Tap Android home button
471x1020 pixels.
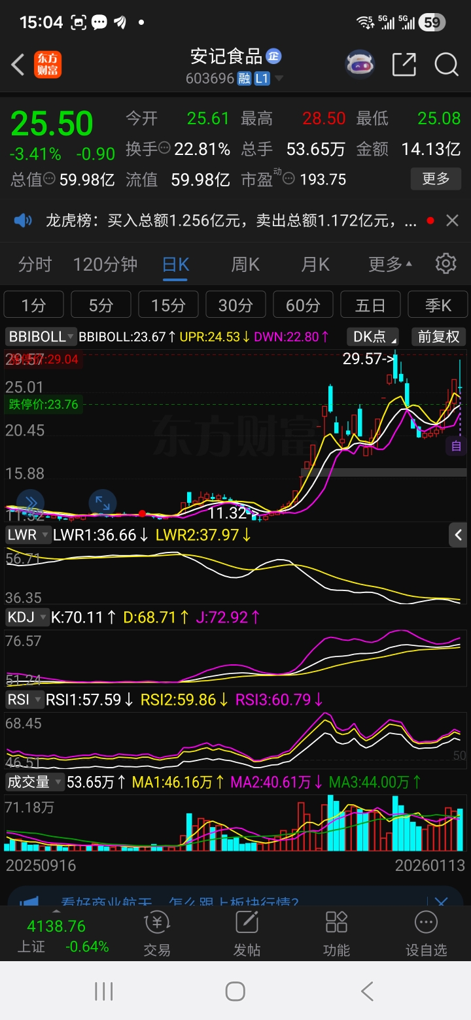(235, 991)
